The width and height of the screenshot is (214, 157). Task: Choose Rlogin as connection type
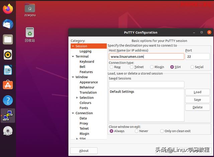(x=152, y=67)
